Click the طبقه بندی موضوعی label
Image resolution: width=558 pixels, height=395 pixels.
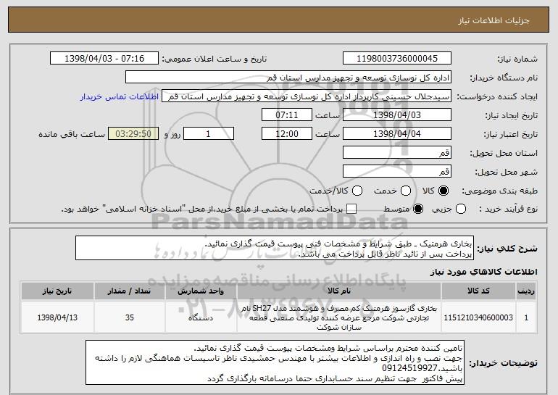[499, 191]
